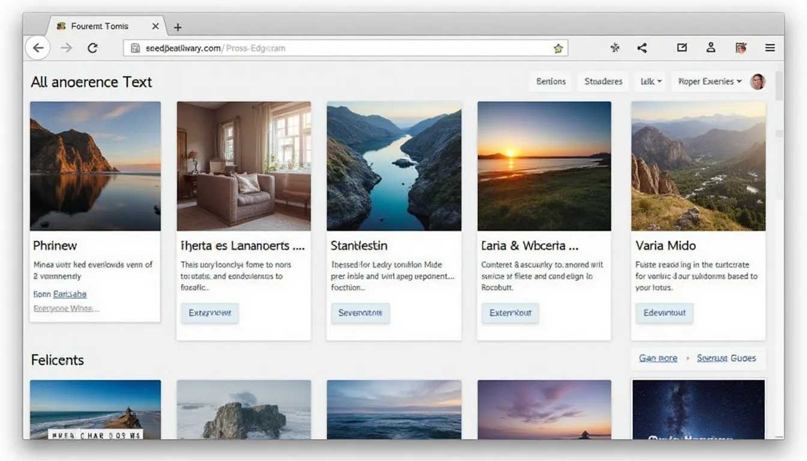The image size is (807, 461).
Task: Click the Felicents section heading
Action: [x=58, y=360]
